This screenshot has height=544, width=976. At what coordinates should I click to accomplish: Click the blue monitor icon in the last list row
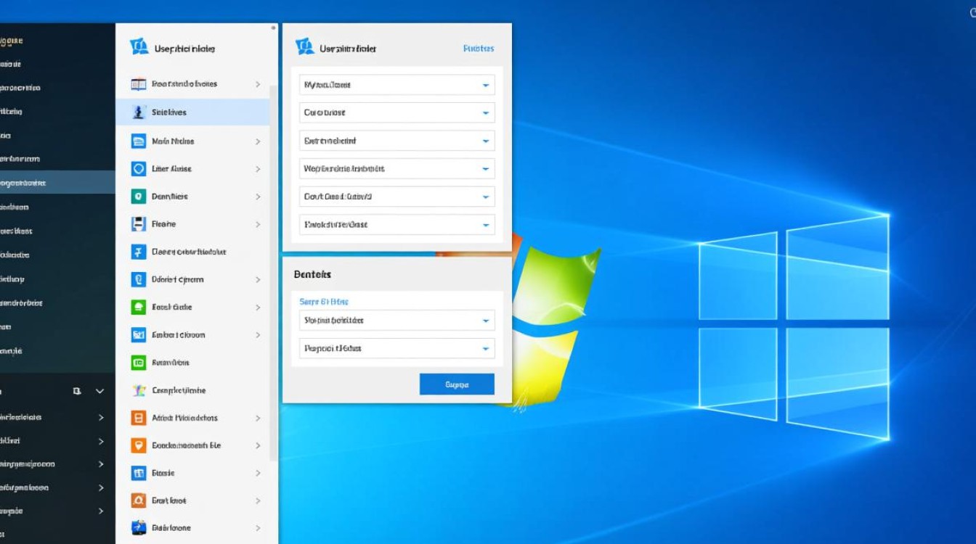tap(138, 528)
